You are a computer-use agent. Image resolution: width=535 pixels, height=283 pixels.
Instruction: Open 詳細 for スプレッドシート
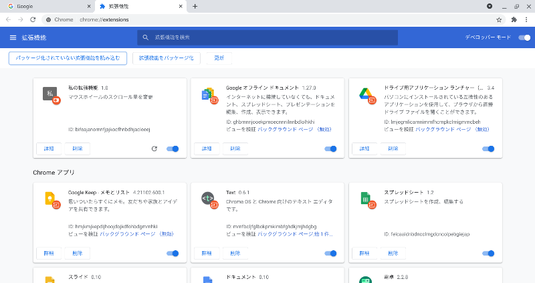364,254
